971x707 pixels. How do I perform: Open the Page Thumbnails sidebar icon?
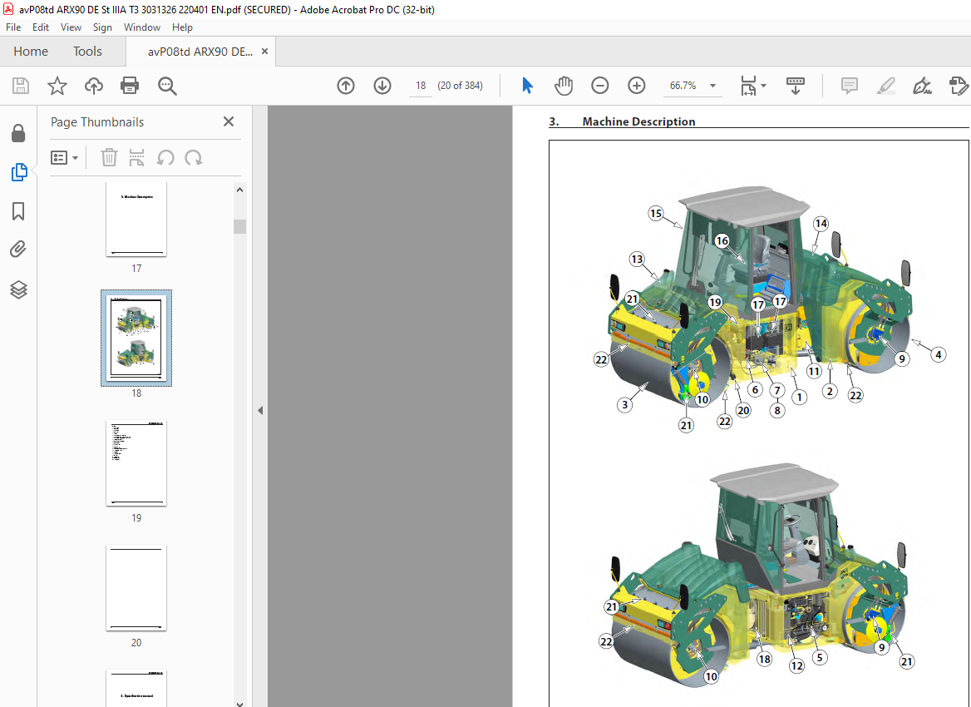[x=18, y=171]
